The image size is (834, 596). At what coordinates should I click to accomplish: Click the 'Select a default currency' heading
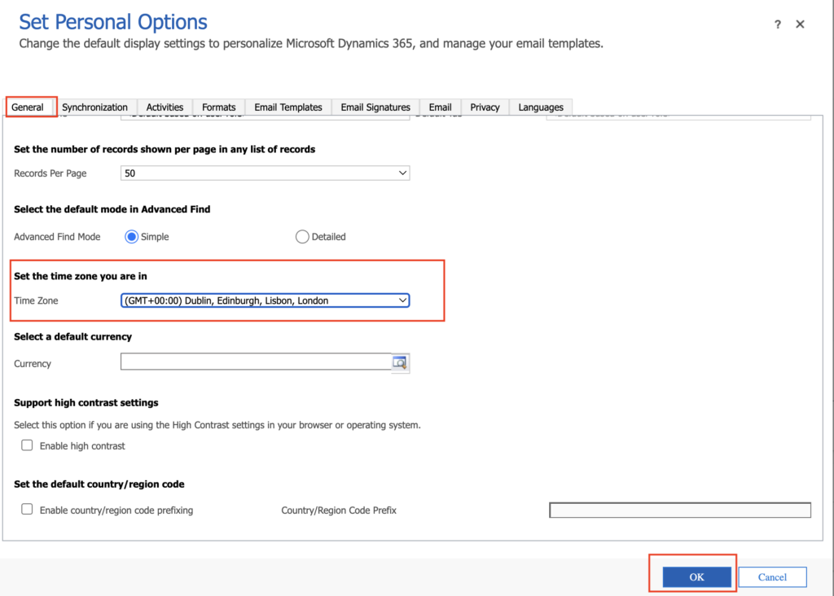click(x=72, y=336)
